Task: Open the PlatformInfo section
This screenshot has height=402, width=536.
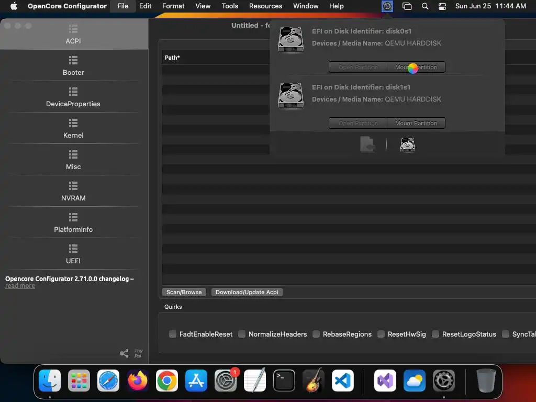Action: 73,223
